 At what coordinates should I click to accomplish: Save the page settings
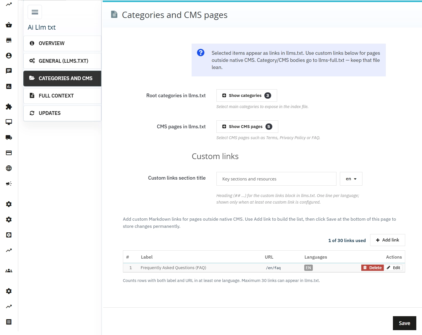[404, 323]
